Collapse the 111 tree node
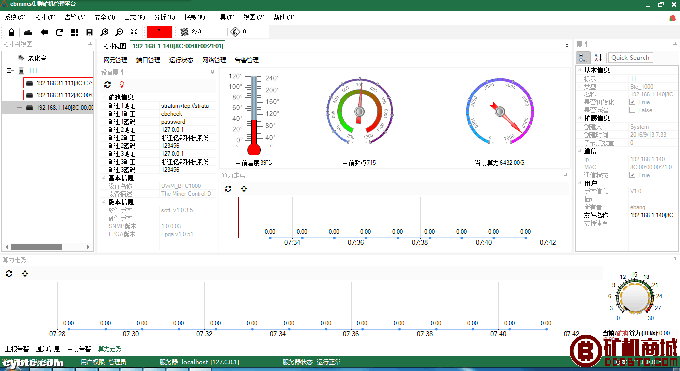680x371 pixels. tap(9, 71)
